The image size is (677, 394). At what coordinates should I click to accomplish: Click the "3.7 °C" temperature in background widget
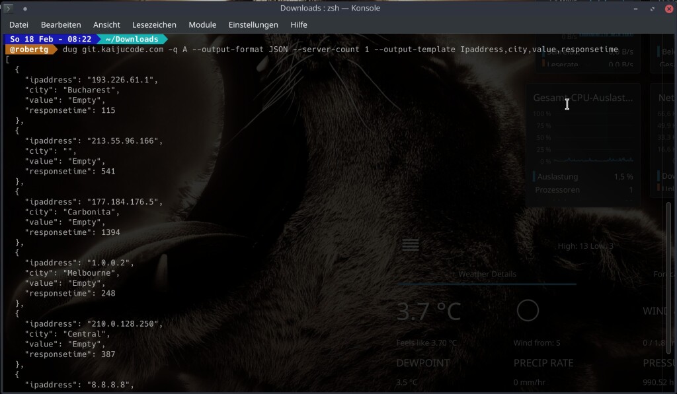[428, 312]
